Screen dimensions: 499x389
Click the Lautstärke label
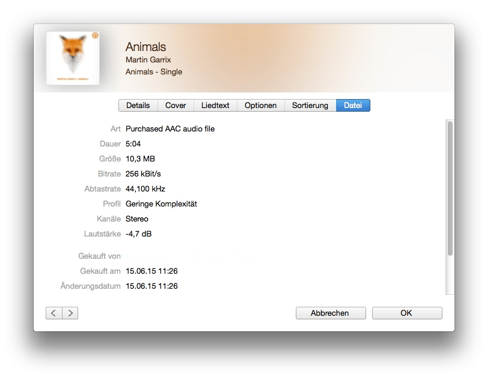tap(102, 234)
